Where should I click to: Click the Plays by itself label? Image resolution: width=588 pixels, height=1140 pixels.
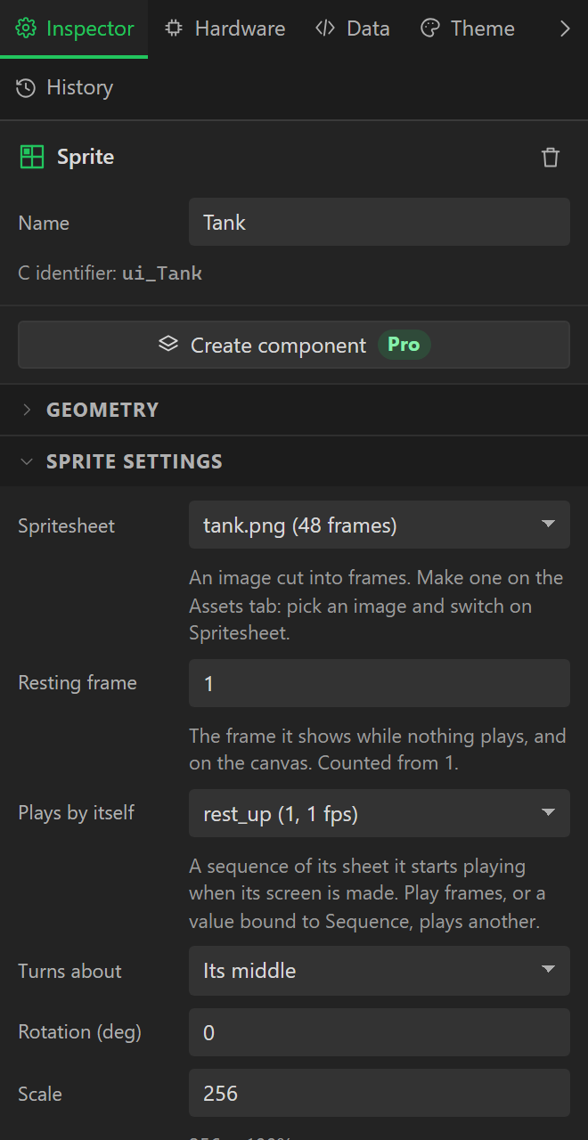pyautogui.click(x=77, y=812)
